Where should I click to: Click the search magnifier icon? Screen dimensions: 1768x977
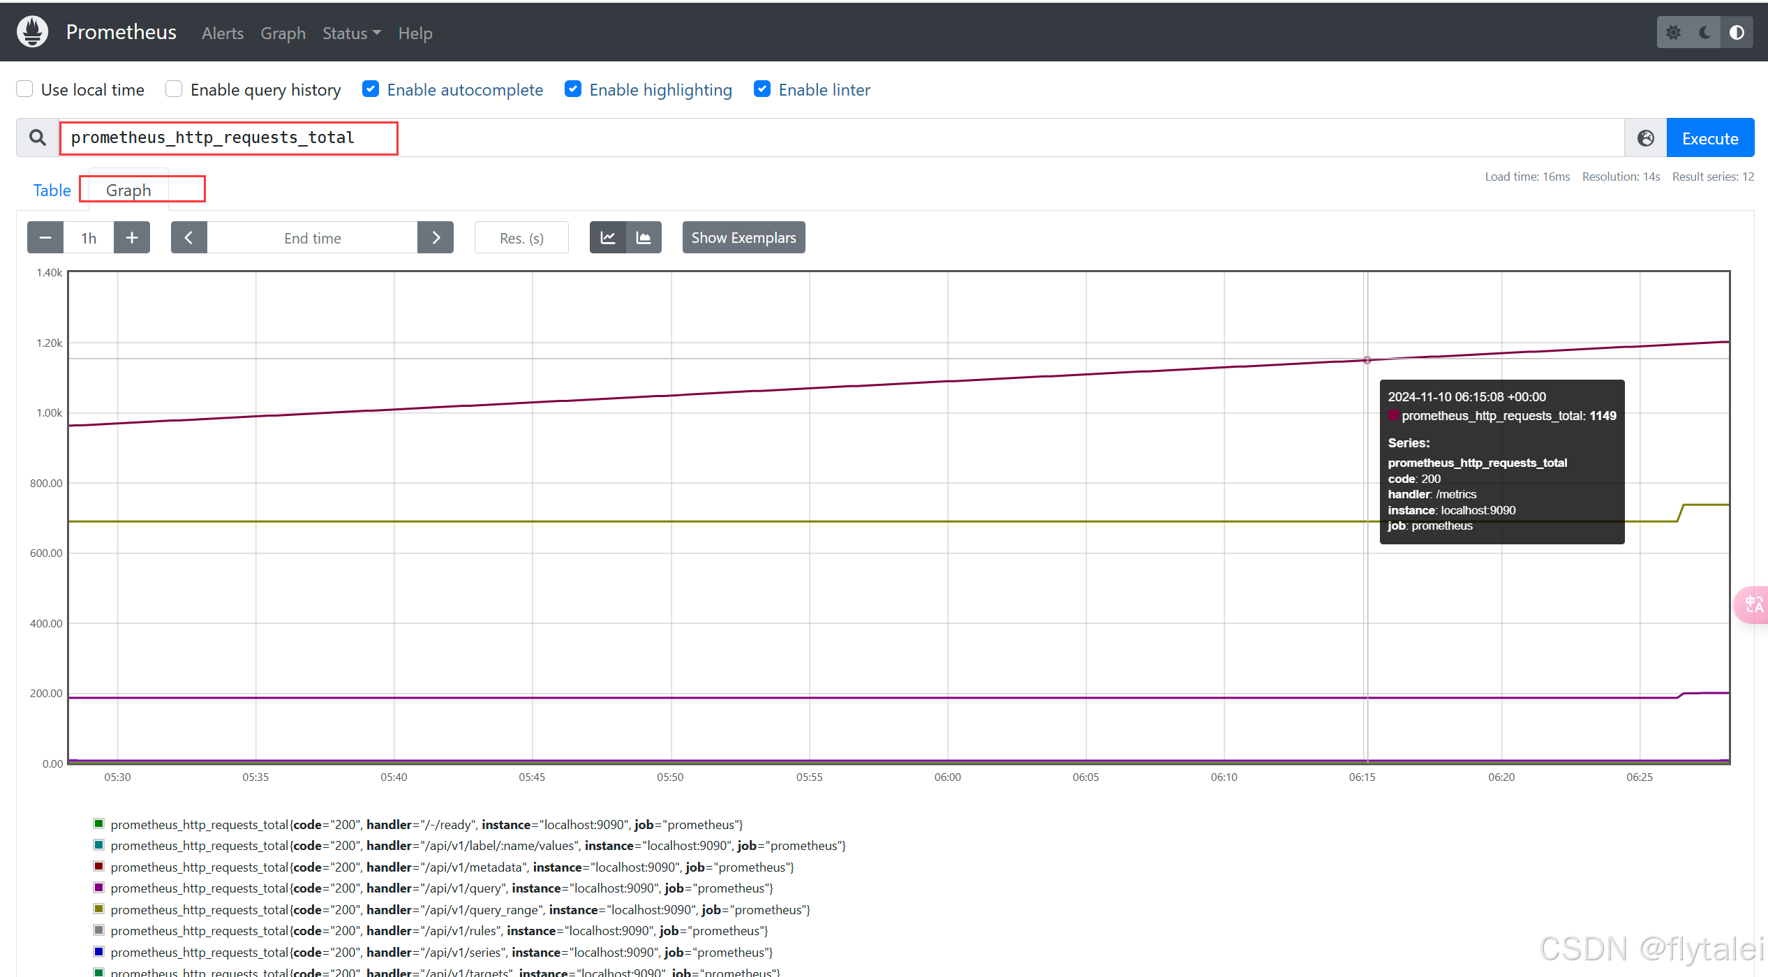(x=38, y=138)
